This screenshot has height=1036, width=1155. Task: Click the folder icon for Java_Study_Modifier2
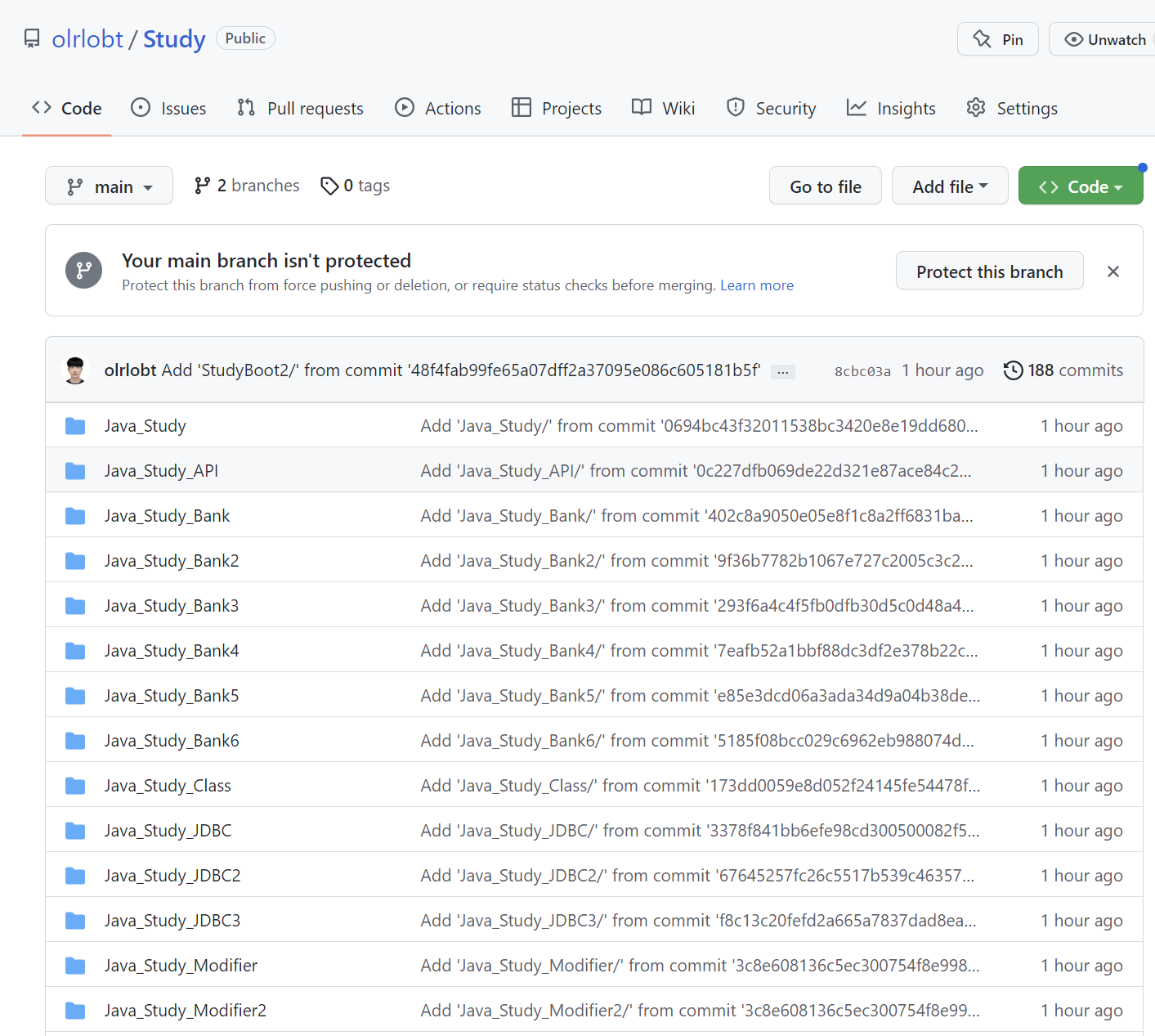(x=75, y=1011)
